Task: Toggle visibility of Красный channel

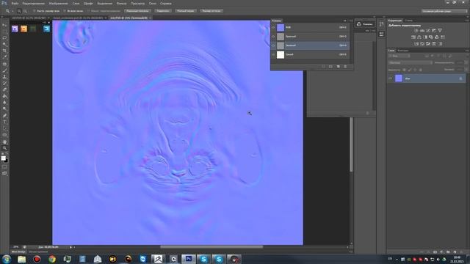Action: [273, 37]
